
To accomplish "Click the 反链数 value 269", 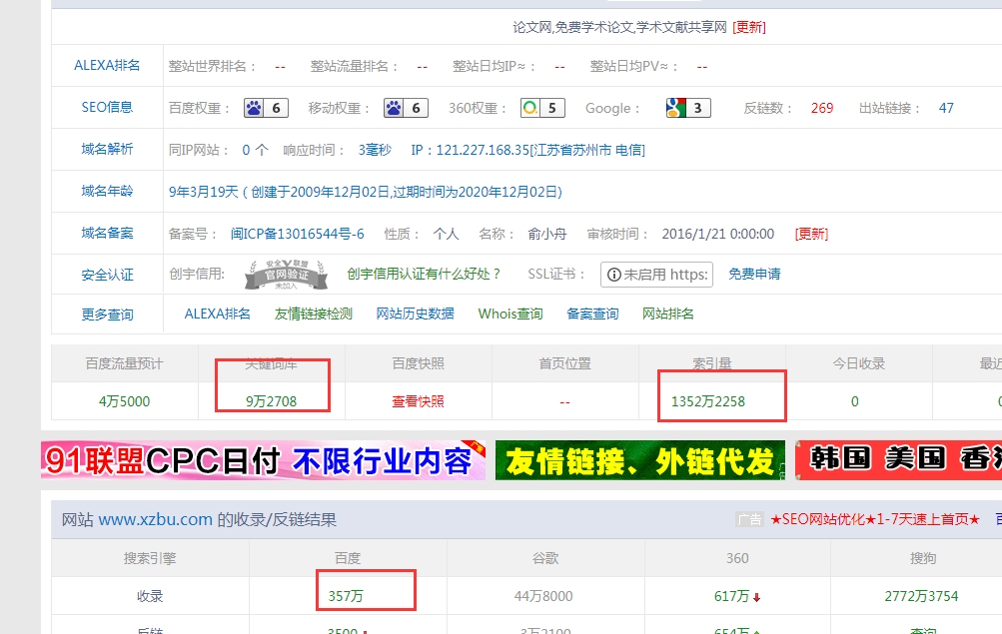I will click(x=821, y=108).
